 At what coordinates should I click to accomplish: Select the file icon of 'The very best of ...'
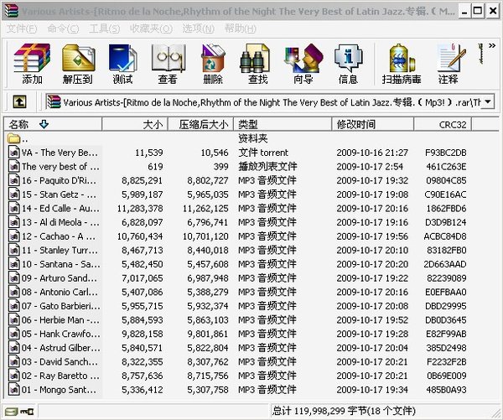pos(13,166)
